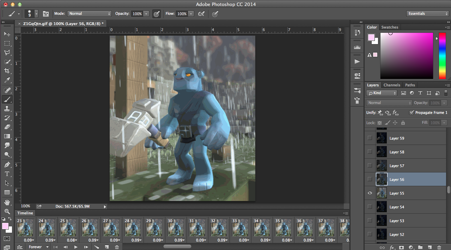Open the Layers panel flyout menu
This screenshot has height=250, width=451.
click(447, 85)
